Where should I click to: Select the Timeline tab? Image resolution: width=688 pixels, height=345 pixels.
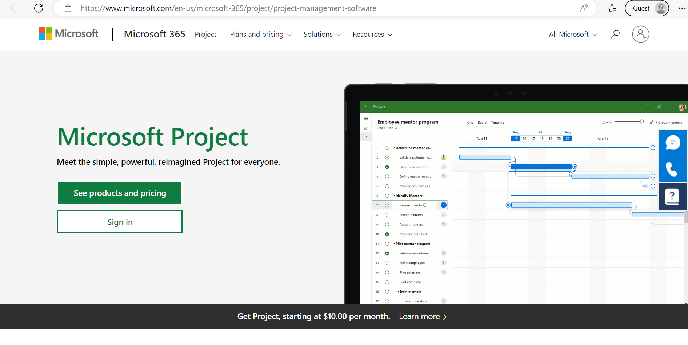(x=497, y=123)
